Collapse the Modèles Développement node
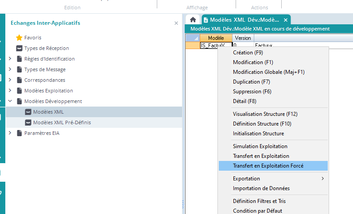Image resolution: width=353 pixels, height=214 pixels. click(x=11, y=101)
